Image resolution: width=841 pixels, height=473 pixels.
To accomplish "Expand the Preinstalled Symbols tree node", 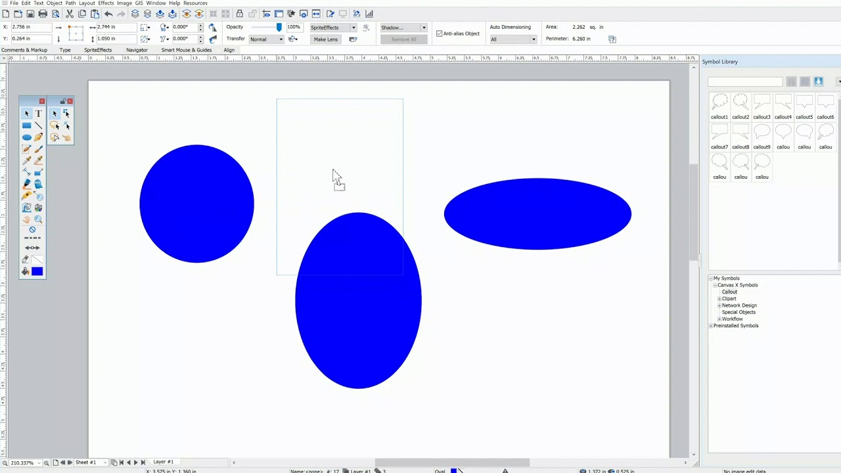I will [711, 326].
